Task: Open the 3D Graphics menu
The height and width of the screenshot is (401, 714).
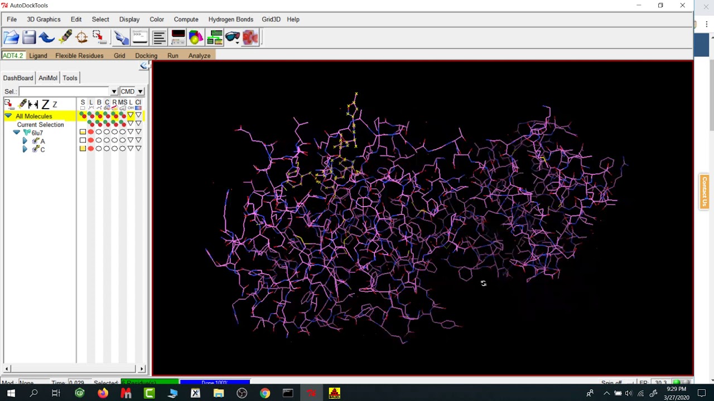Action: (x=44, y=19)
